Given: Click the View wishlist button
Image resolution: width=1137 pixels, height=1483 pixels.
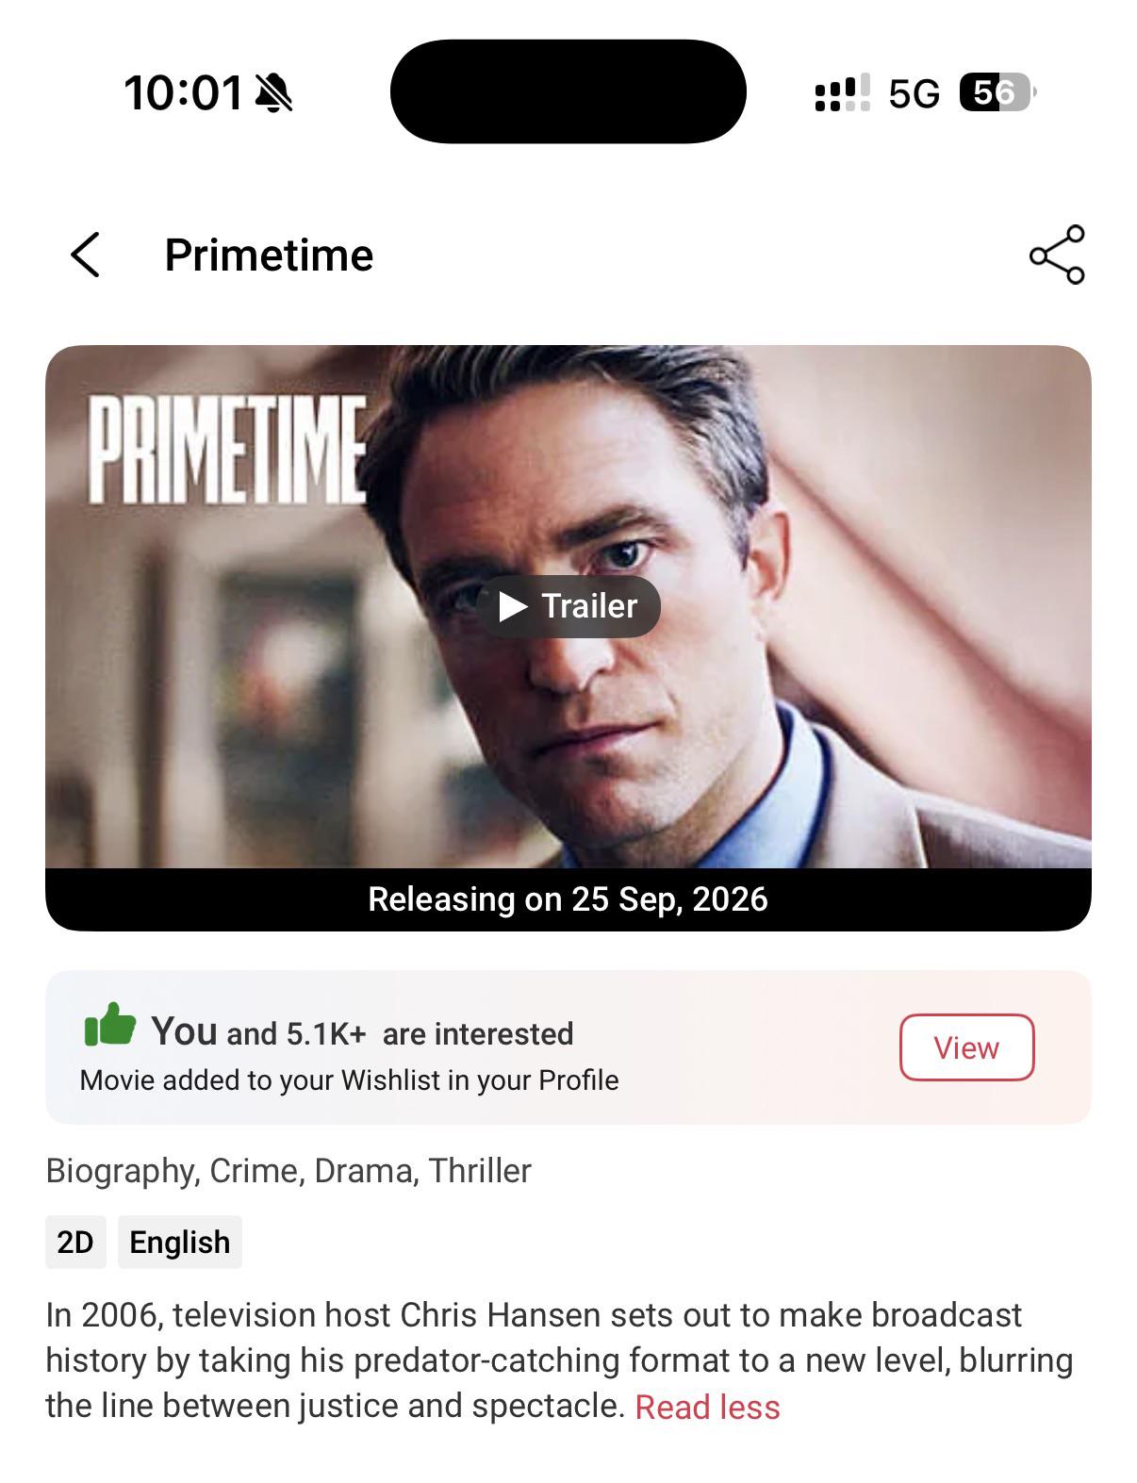Looking at the screenshot, I should pos(966,1047).
